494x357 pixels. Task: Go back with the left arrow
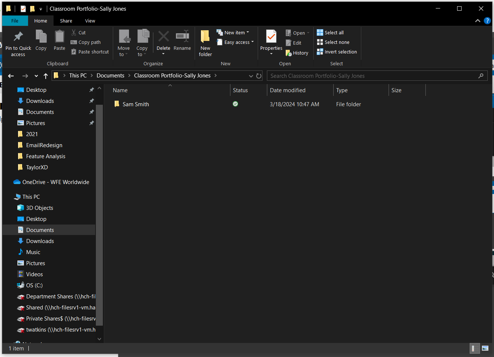coord(11,76)
